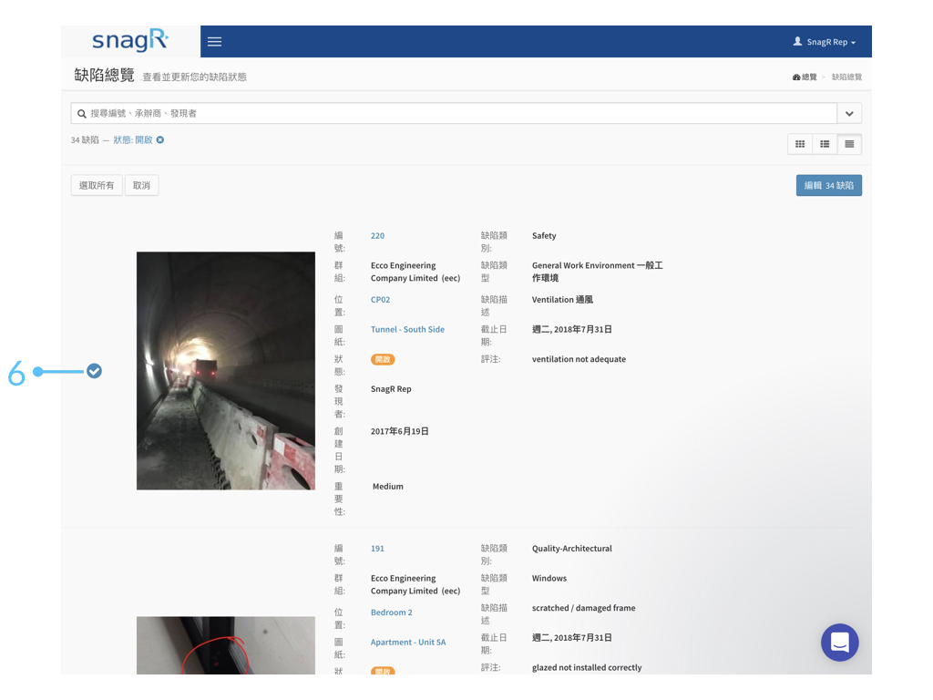Click the 'Ventilation 通風' description
The width and height of the screenshot is (933, 700).
pyautogui.click(x=562, y=299)
